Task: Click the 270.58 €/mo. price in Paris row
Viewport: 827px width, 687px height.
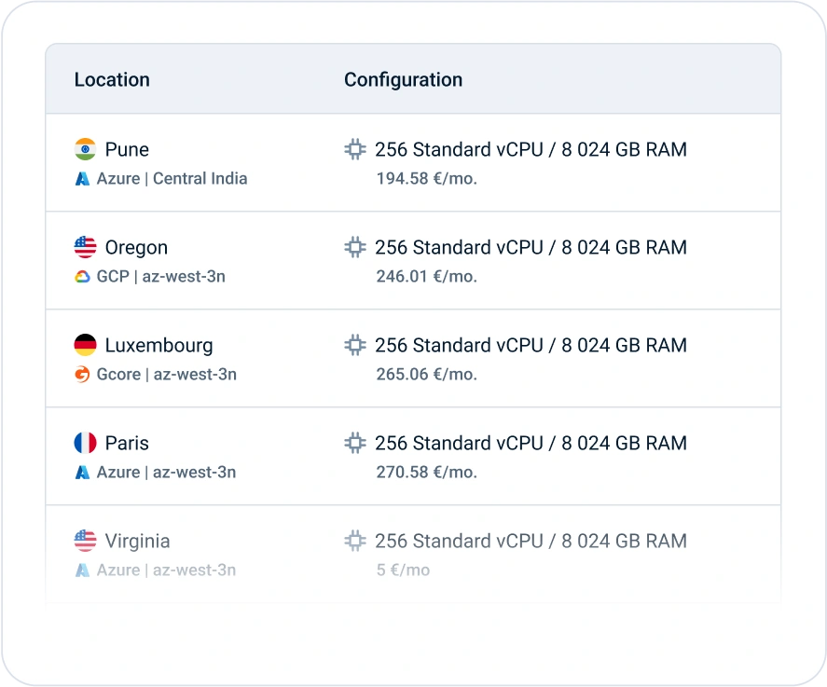Action: tap(426, 473)
